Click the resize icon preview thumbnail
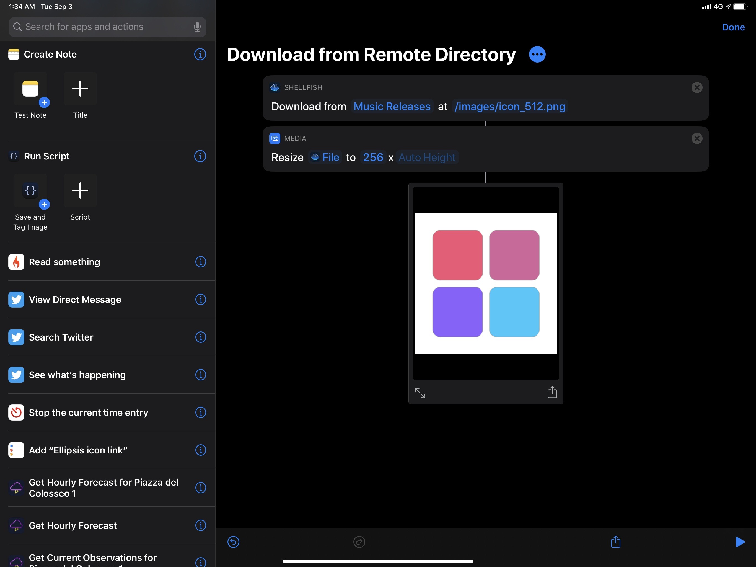 click(x=421, y=392)
